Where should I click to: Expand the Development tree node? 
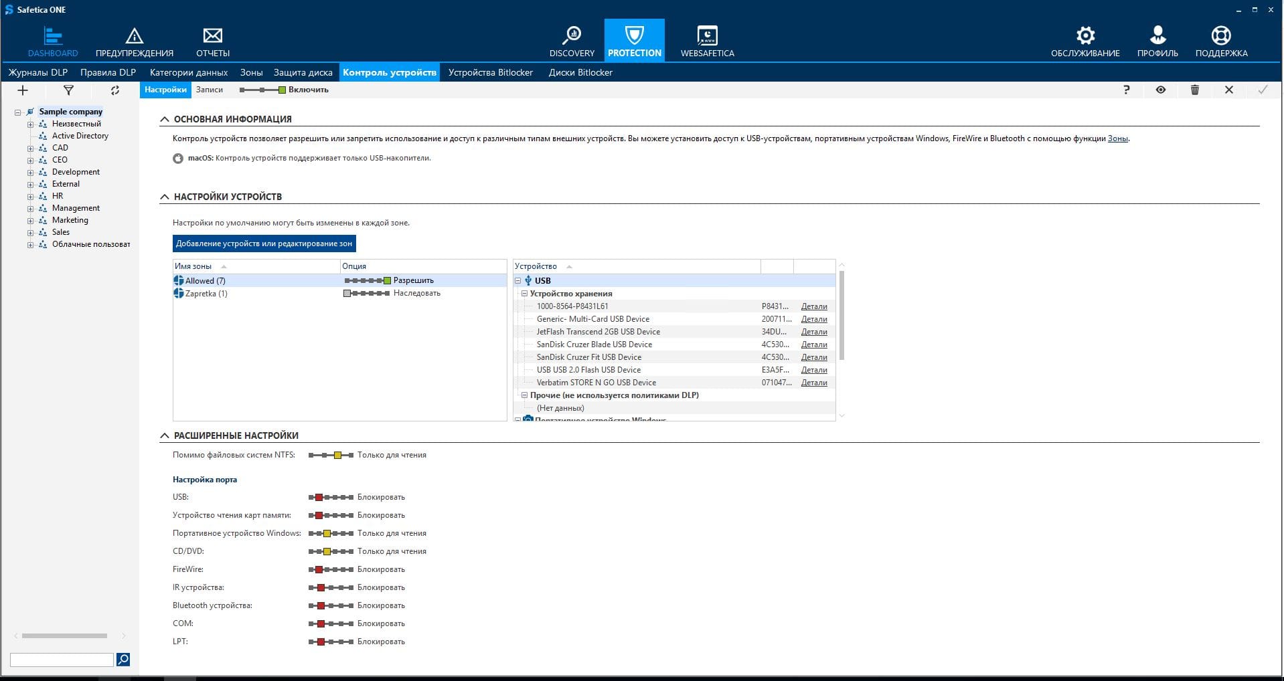coord(30,173)
